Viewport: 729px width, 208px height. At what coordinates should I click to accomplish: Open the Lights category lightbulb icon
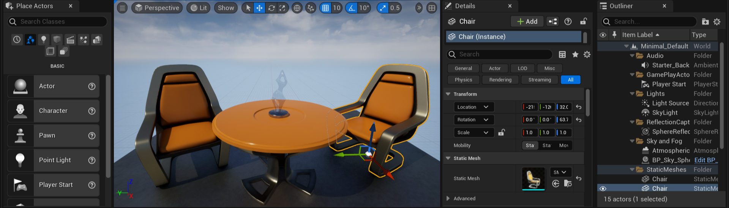click(x=44, y=39)
